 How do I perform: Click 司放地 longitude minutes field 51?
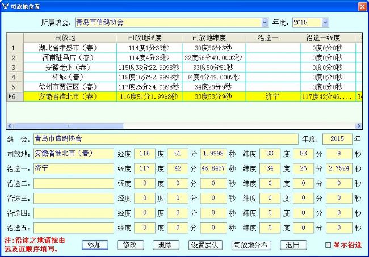point(178,154)
